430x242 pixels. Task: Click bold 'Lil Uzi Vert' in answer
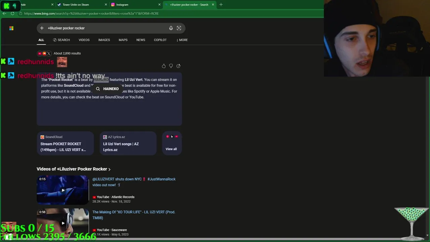coord(134,80)
